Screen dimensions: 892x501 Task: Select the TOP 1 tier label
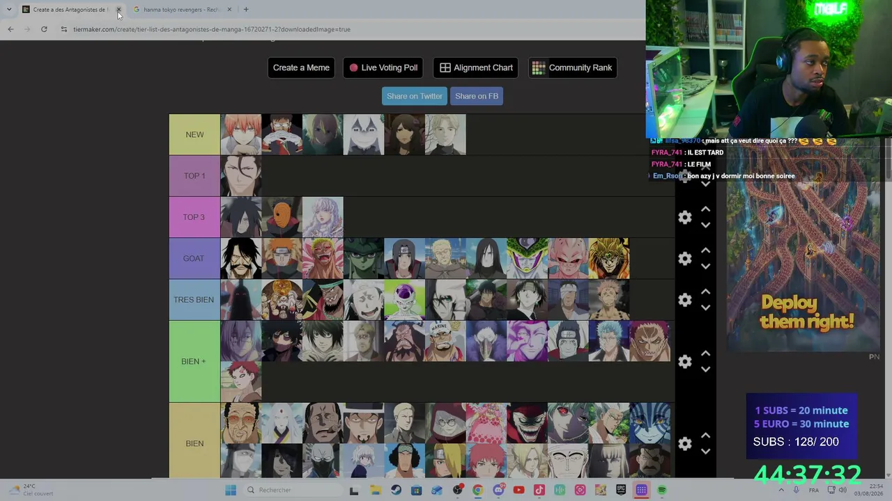click(x=194, y=176)
